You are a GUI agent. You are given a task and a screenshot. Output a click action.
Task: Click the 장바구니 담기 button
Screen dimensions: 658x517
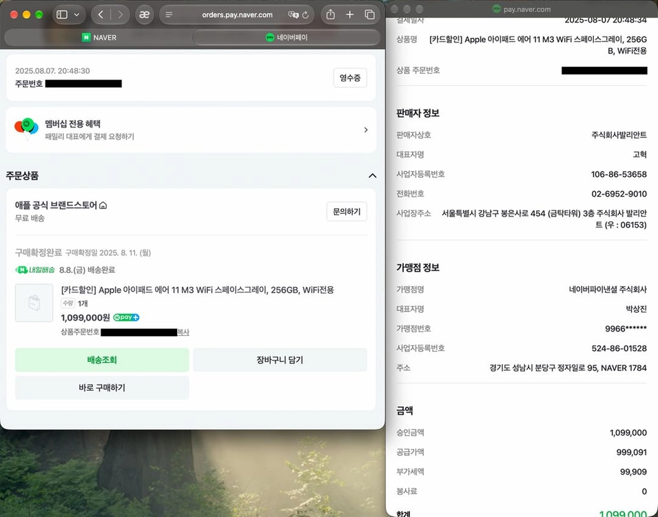tap(280, 360)
